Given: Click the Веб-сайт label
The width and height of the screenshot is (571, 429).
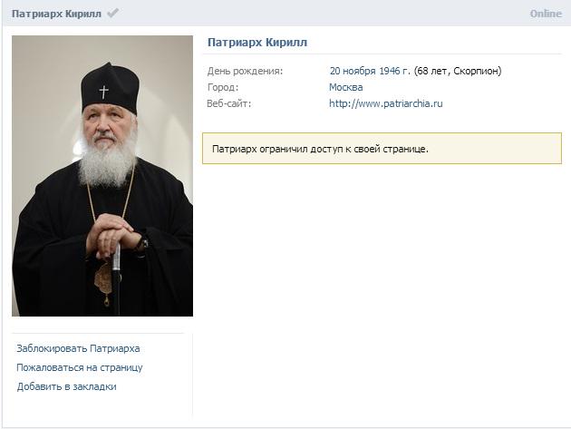Looking at the screenshot, I should [x=229, y=104].
